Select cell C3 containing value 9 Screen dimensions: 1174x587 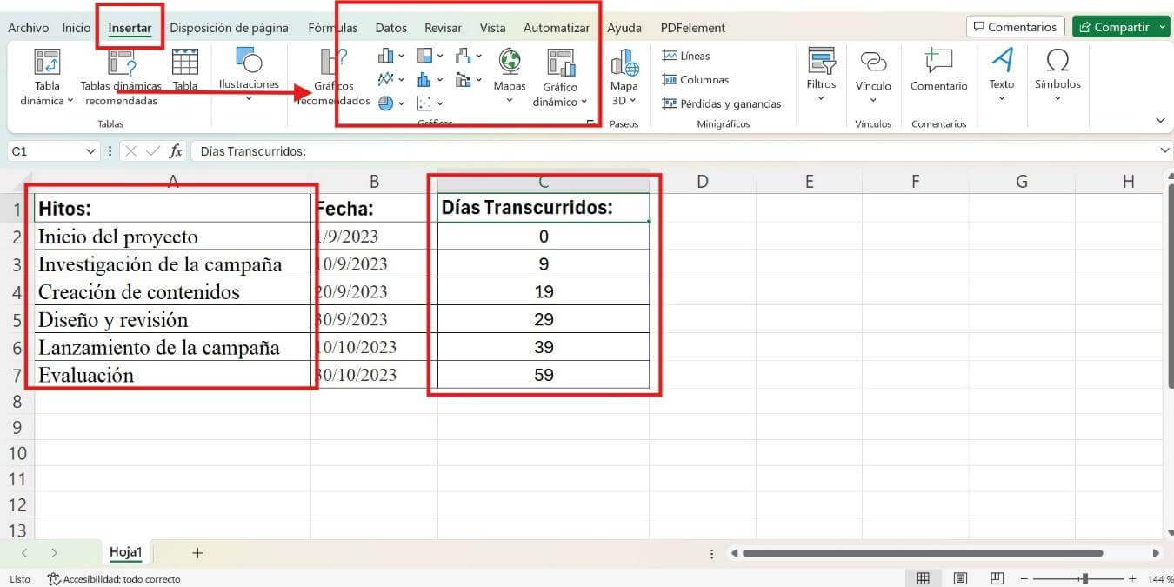tap(544, 263)
